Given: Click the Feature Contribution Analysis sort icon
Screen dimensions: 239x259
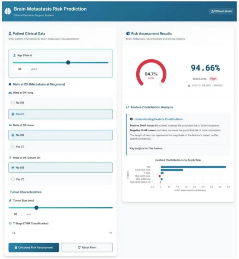Looking at the screenshot, I should pos(128,107).
